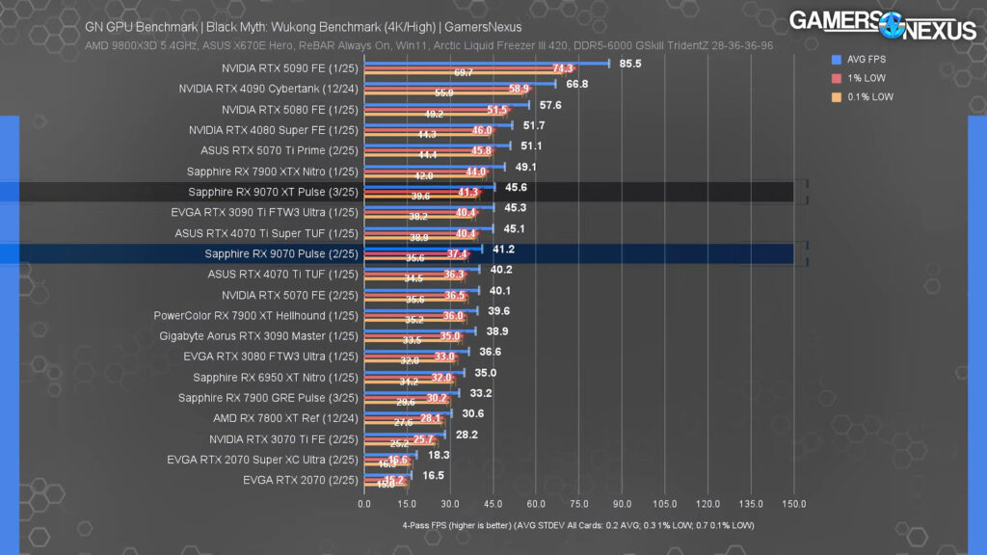Viewport: 987px width, 555px height.
Task: Click the test bench subtitle starting "AMD 9800X3D 5.4GHz"
Action: (x=429, y=46)
